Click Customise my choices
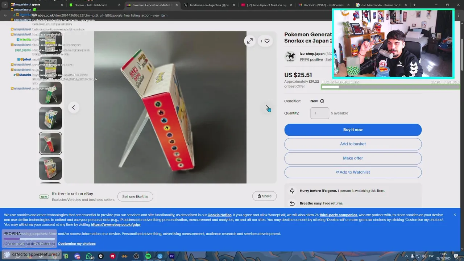This screenshot has width=464, height=261. (77, 244)
